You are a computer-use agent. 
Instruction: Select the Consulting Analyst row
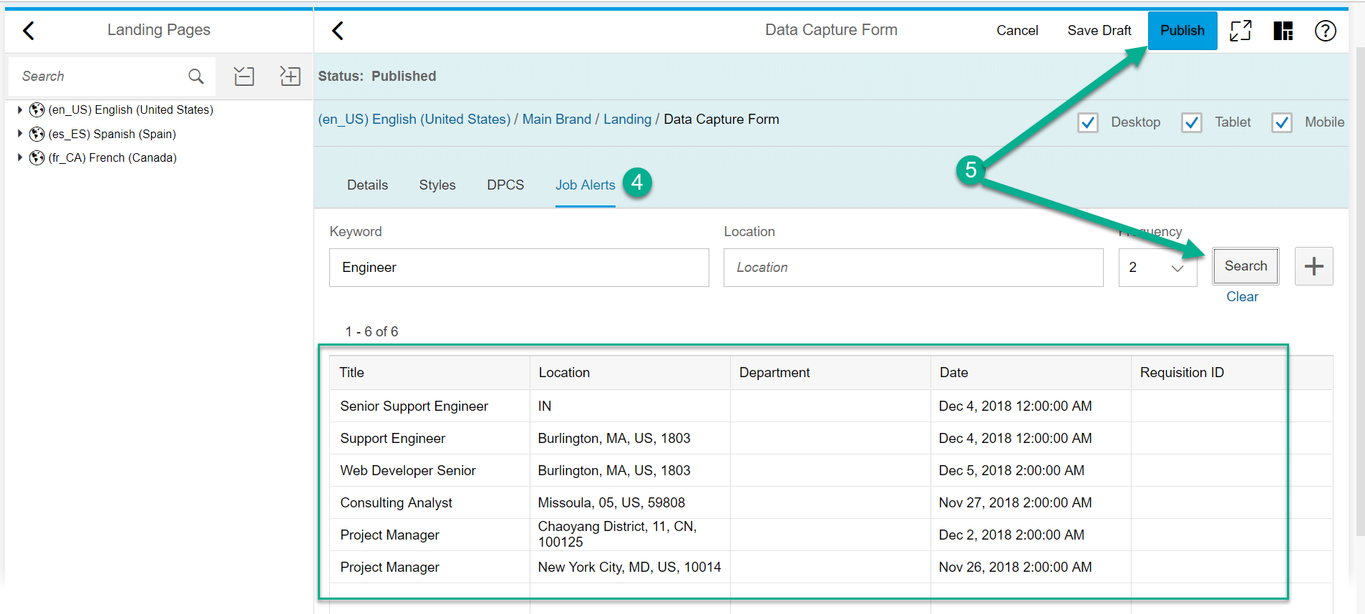[x=831, y=502]
